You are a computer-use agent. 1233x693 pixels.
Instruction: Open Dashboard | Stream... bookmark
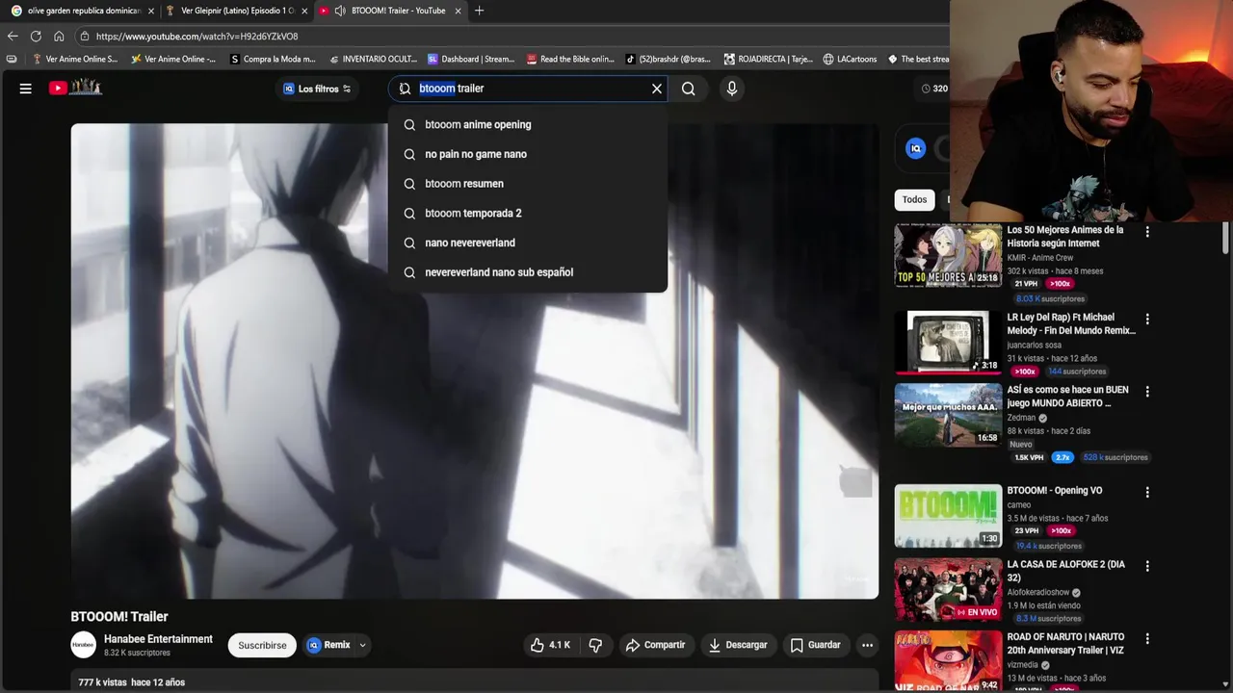pyautogui.click(x=471, y=59)
